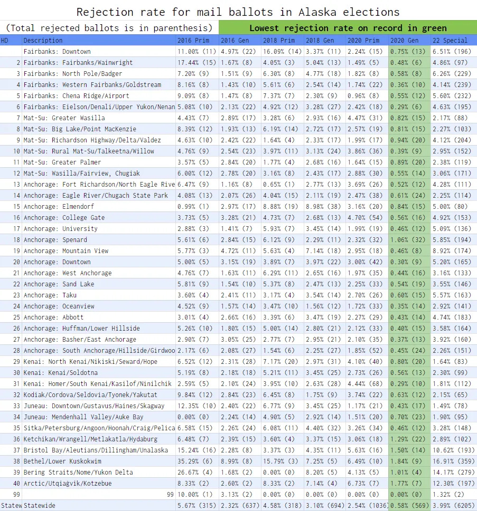
Task: Select the 'Statewide' description cell
Action: click(99, 506)
